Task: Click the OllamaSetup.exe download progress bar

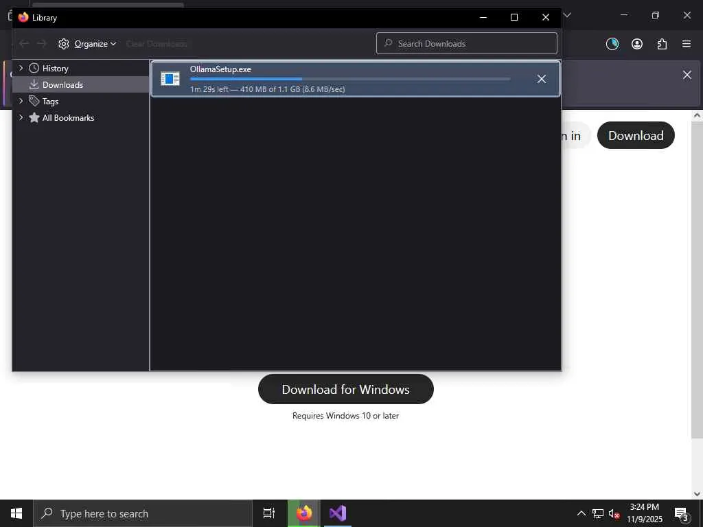Action: click(350, 79)
